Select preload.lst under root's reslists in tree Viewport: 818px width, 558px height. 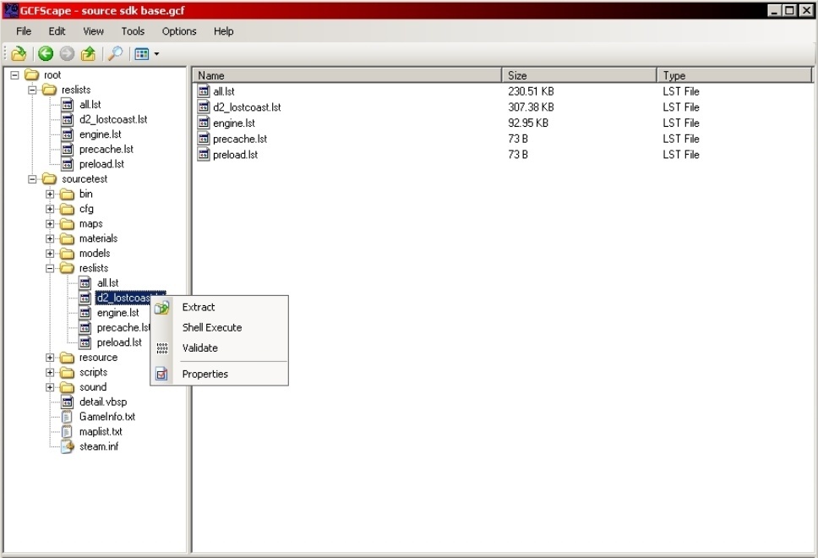(101, 164)
